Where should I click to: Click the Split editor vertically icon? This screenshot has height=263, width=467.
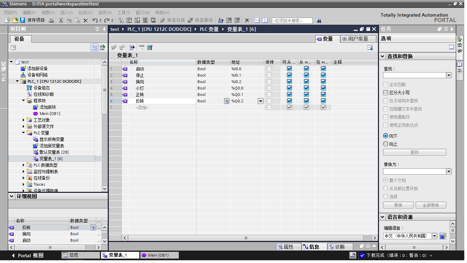coord(265,20)
